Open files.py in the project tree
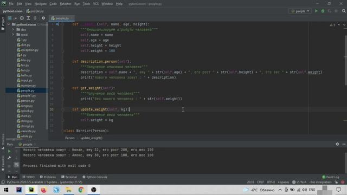347x195 pixels. point(25,60)
